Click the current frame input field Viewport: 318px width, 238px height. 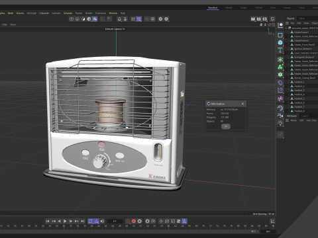coord(115,221)
